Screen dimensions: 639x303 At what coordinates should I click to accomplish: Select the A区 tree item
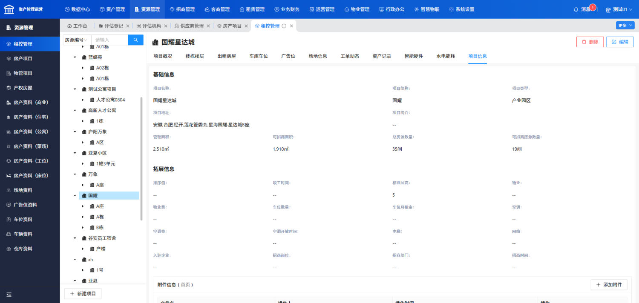coord(100,142)
